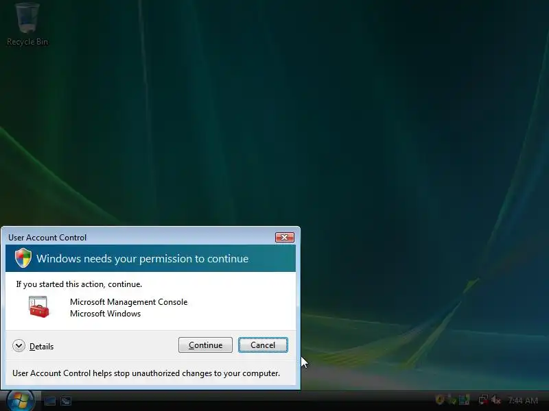
Task: Click Switch between windows quick launch icon
Action: tap(65, 401)
